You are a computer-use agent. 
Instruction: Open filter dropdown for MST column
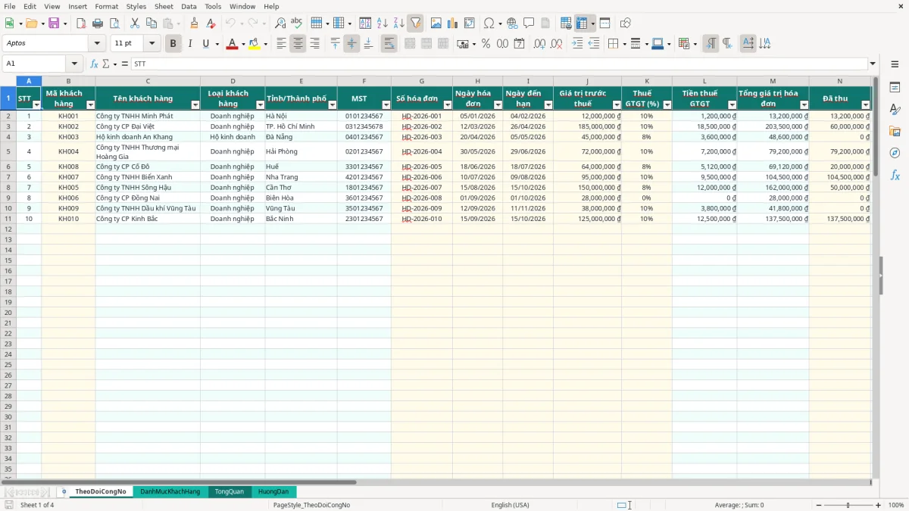click(x=386, y=105)
